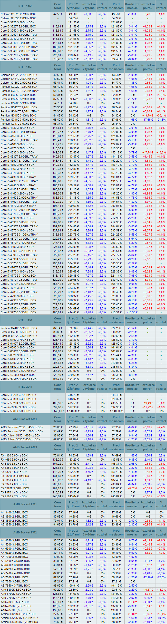Click the AMD Socket AM3 section header

click(x=25, y=447)
